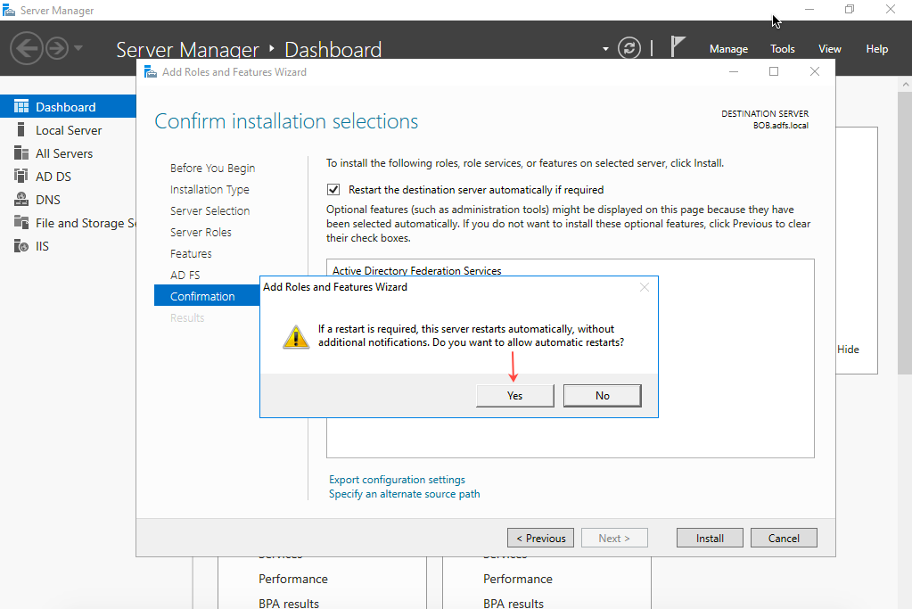
Task: Click the forward navigation arrow
Action: [57, 47]
